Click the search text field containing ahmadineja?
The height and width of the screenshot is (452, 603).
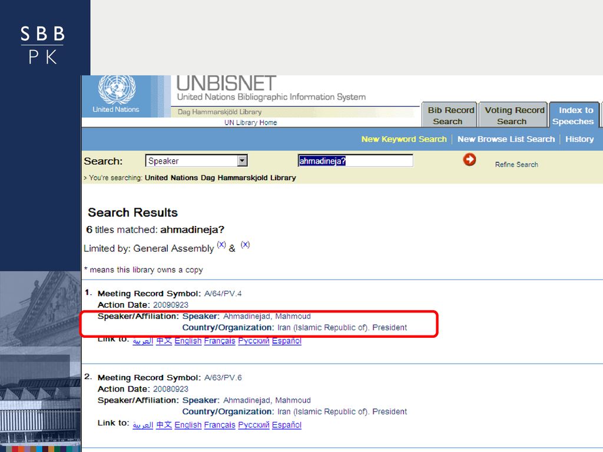coord(355,161)
